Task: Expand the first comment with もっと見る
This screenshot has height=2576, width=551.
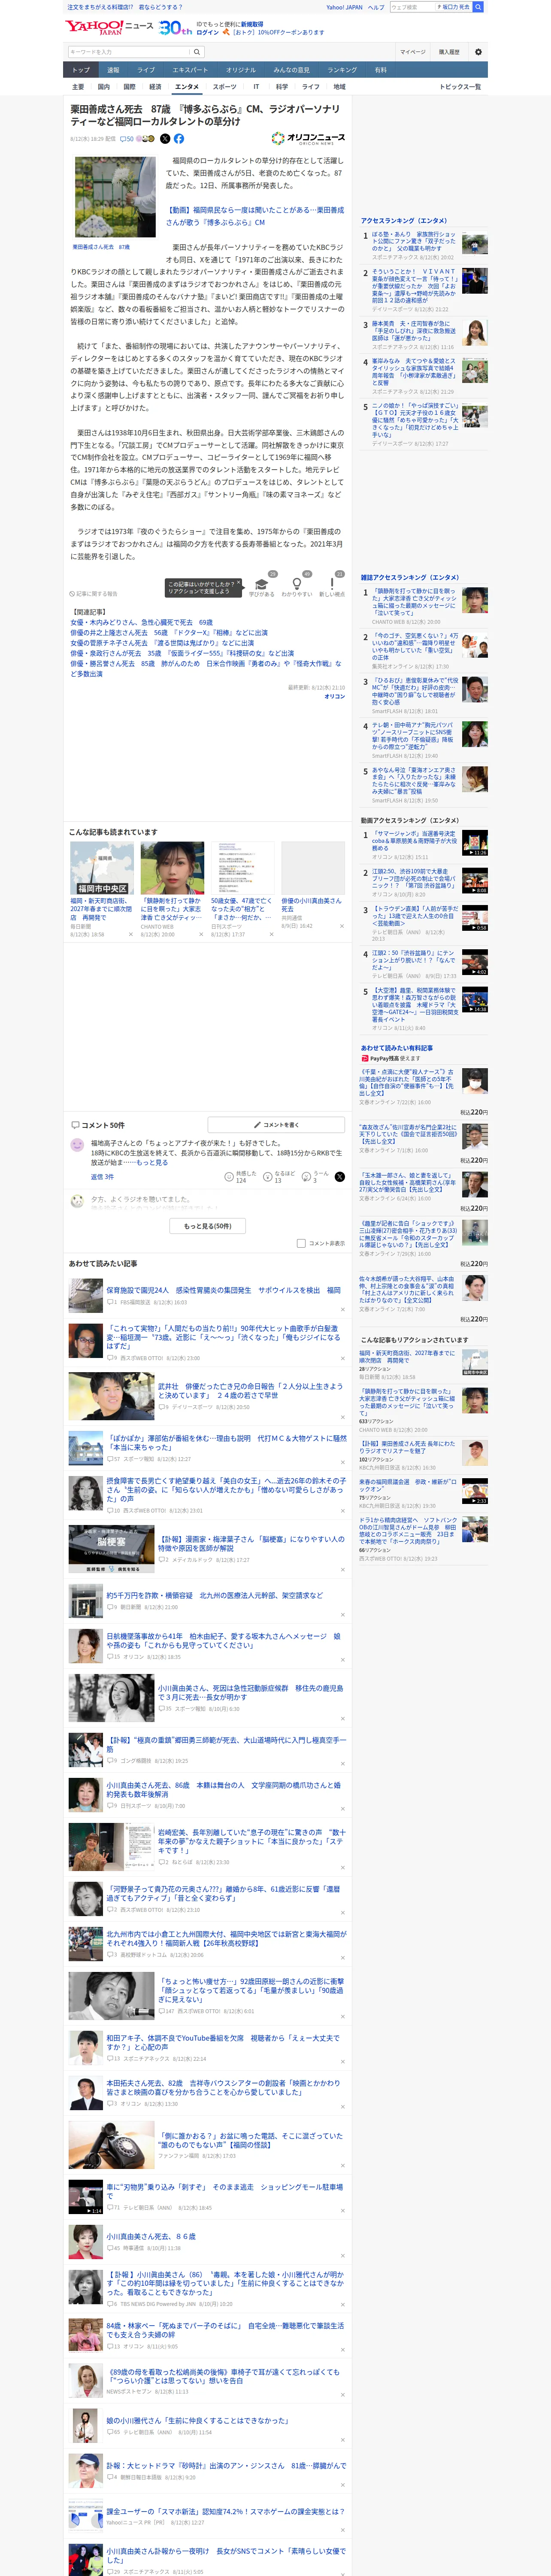Action: pos(152,1162)
